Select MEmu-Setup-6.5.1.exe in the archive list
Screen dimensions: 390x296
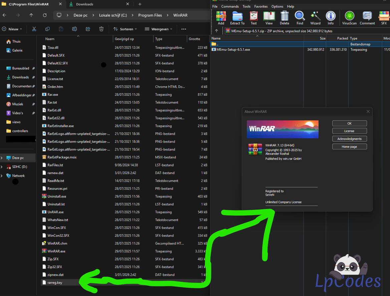[233, 49]
